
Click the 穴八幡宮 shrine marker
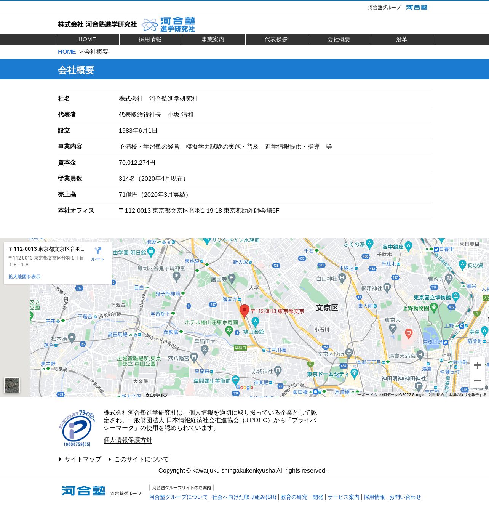(194, 357)
